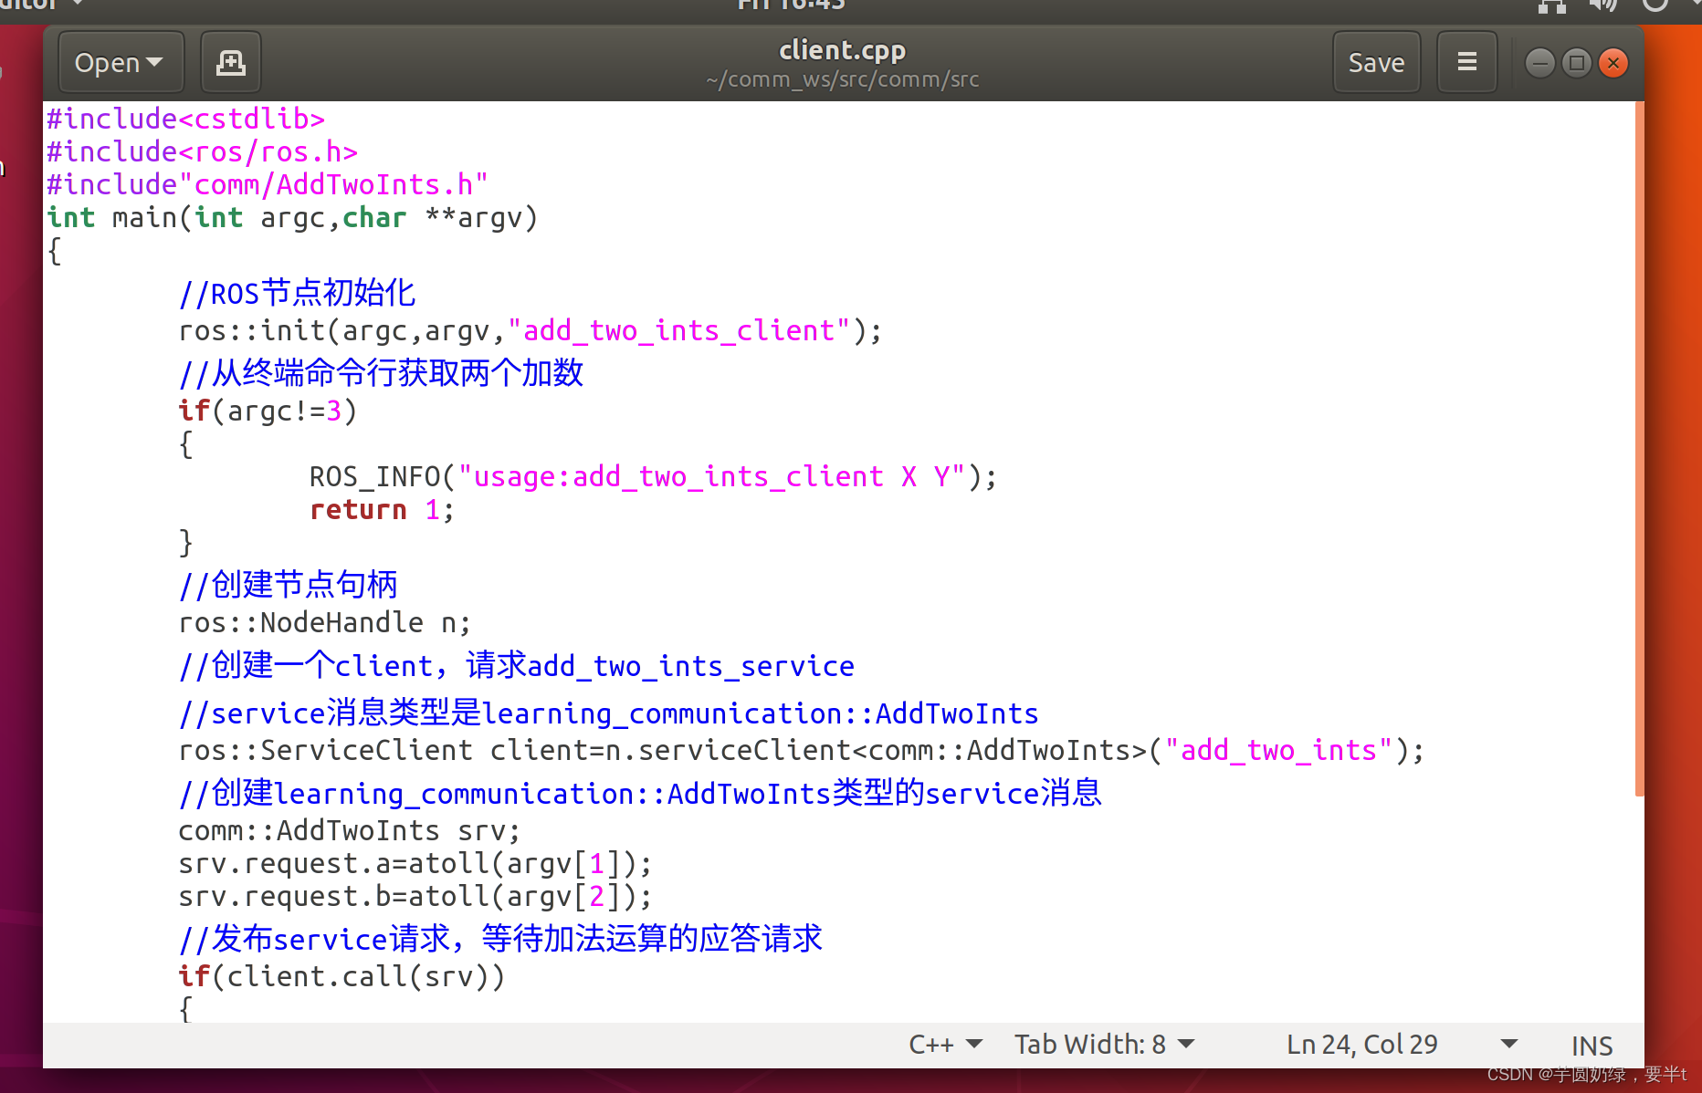
Task: Open the file chooser with Open button
Action: click(x=121, y=63)
